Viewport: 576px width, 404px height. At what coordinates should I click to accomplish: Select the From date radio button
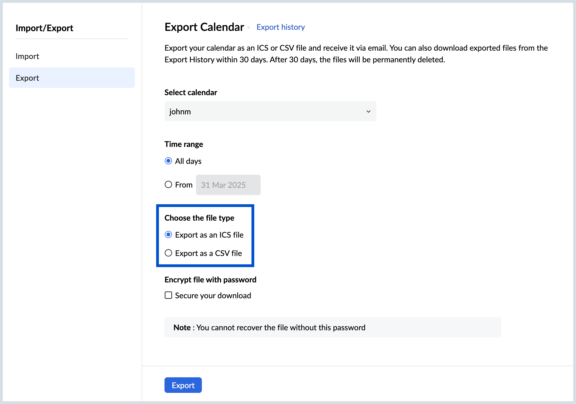[x=168, y=184]
